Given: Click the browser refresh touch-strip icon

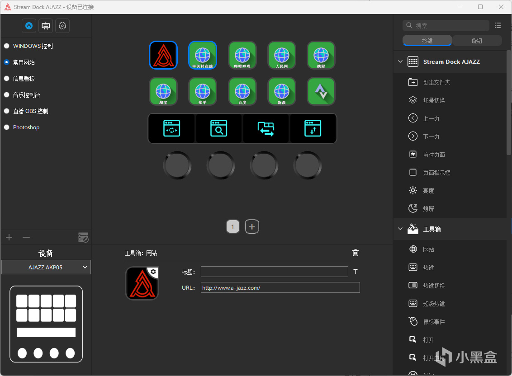Looking at the screenshot, I should pyautogui.click(x=172, y=128).
